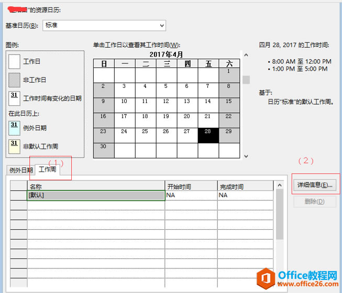Click the NA cell under 开始时间
The image size is (342, 293).
[x=191, y=195]
